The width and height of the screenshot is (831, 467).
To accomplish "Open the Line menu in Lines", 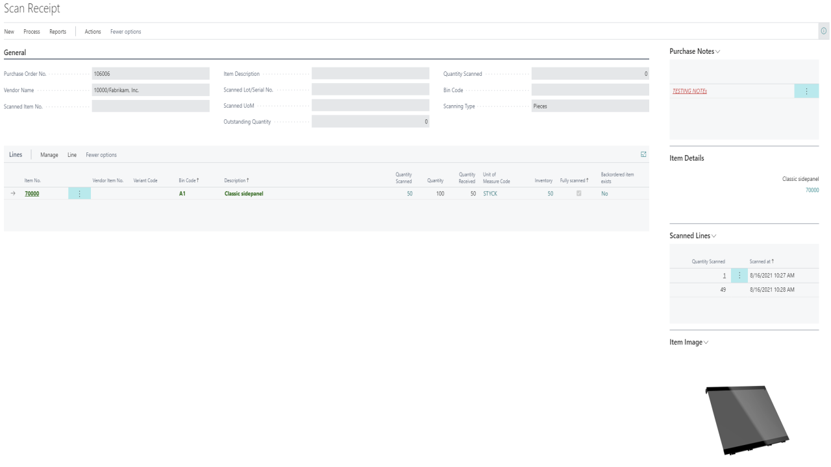I will pyautogui.click(x=72, y=155).
